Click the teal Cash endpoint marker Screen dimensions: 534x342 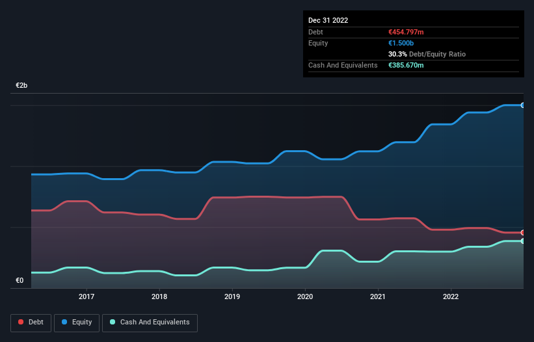(x=523, y=241)
